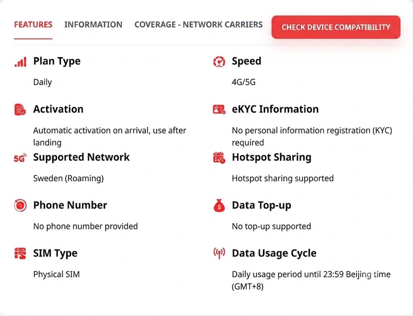The width and height of the screenshot is (413, 316).
Task: Click the Physical SIM text
Action: tap(56, 274)
